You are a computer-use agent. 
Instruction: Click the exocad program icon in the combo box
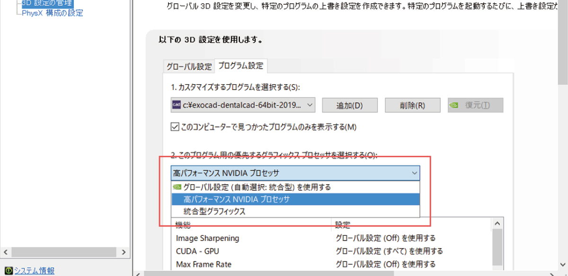tap(177, 105)
